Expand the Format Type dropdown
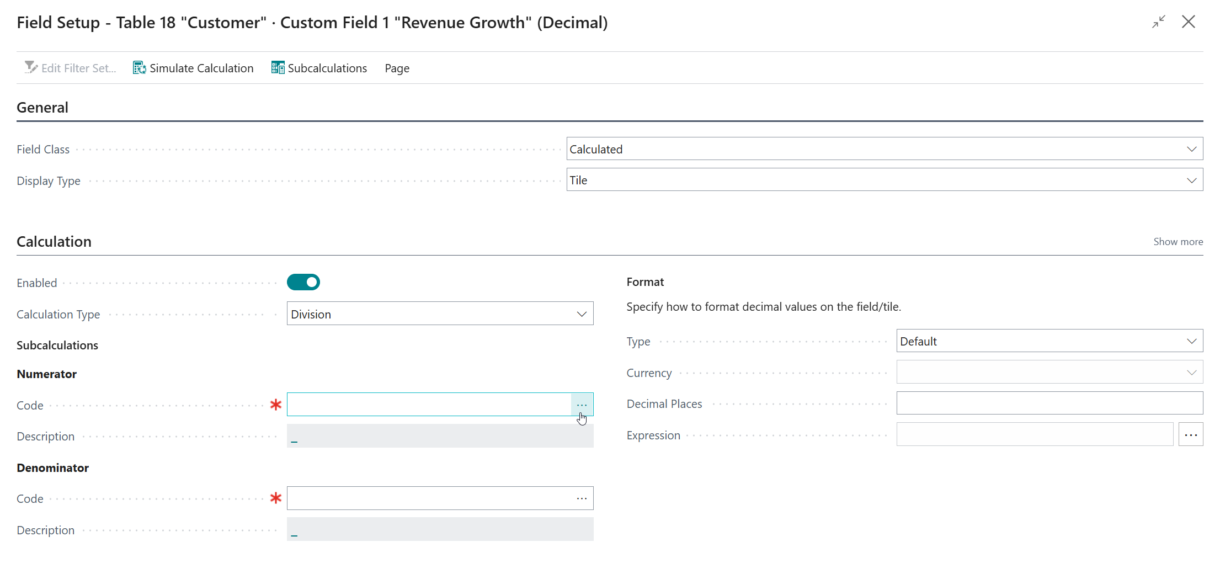1220x563 pixels. coord(1191,341)
